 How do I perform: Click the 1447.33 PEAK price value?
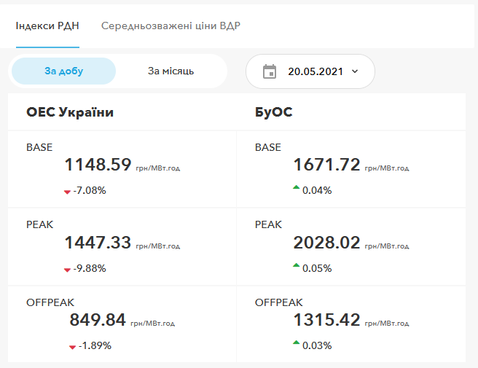click(x=98, y=243)
